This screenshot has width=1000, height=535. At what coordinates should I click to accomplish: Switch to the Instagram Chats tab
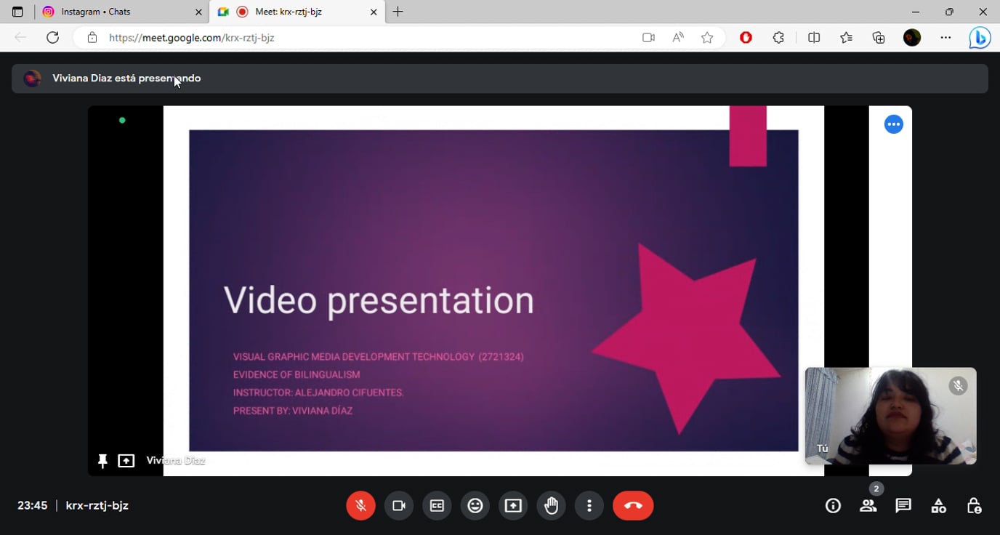pos(121,12)
